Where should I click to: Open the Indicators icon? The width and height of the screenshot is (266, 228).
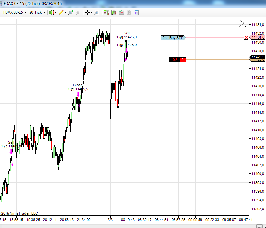click(121, 12)
